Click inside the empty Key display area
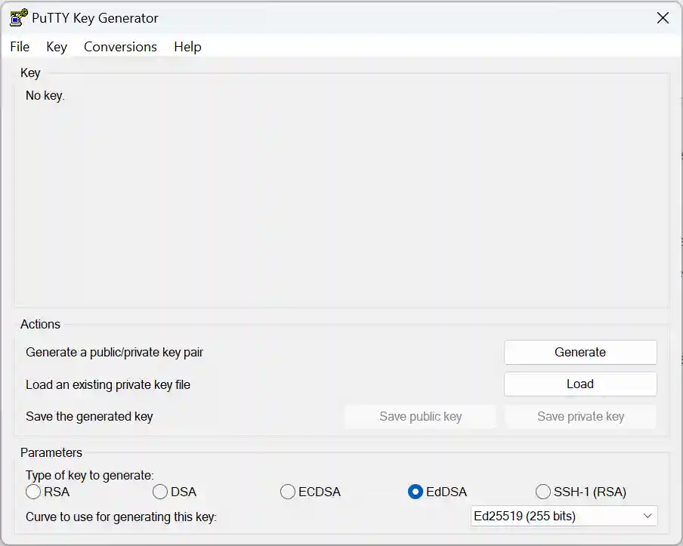 [x=340, y=204]
